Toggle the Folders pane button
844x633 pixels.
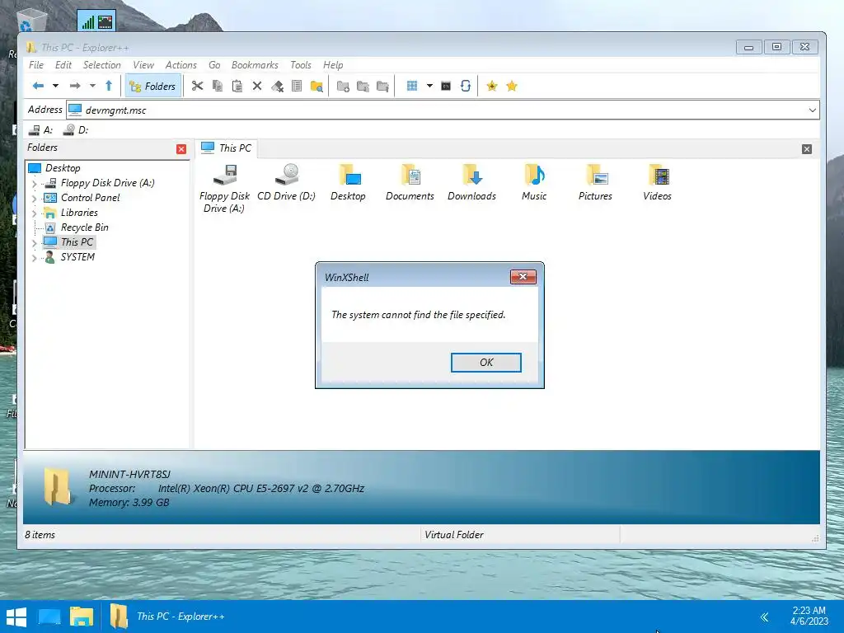tap(152, 86)
